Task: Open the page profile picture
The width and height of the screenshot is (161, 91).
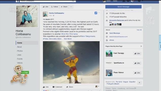Action: 27,16
